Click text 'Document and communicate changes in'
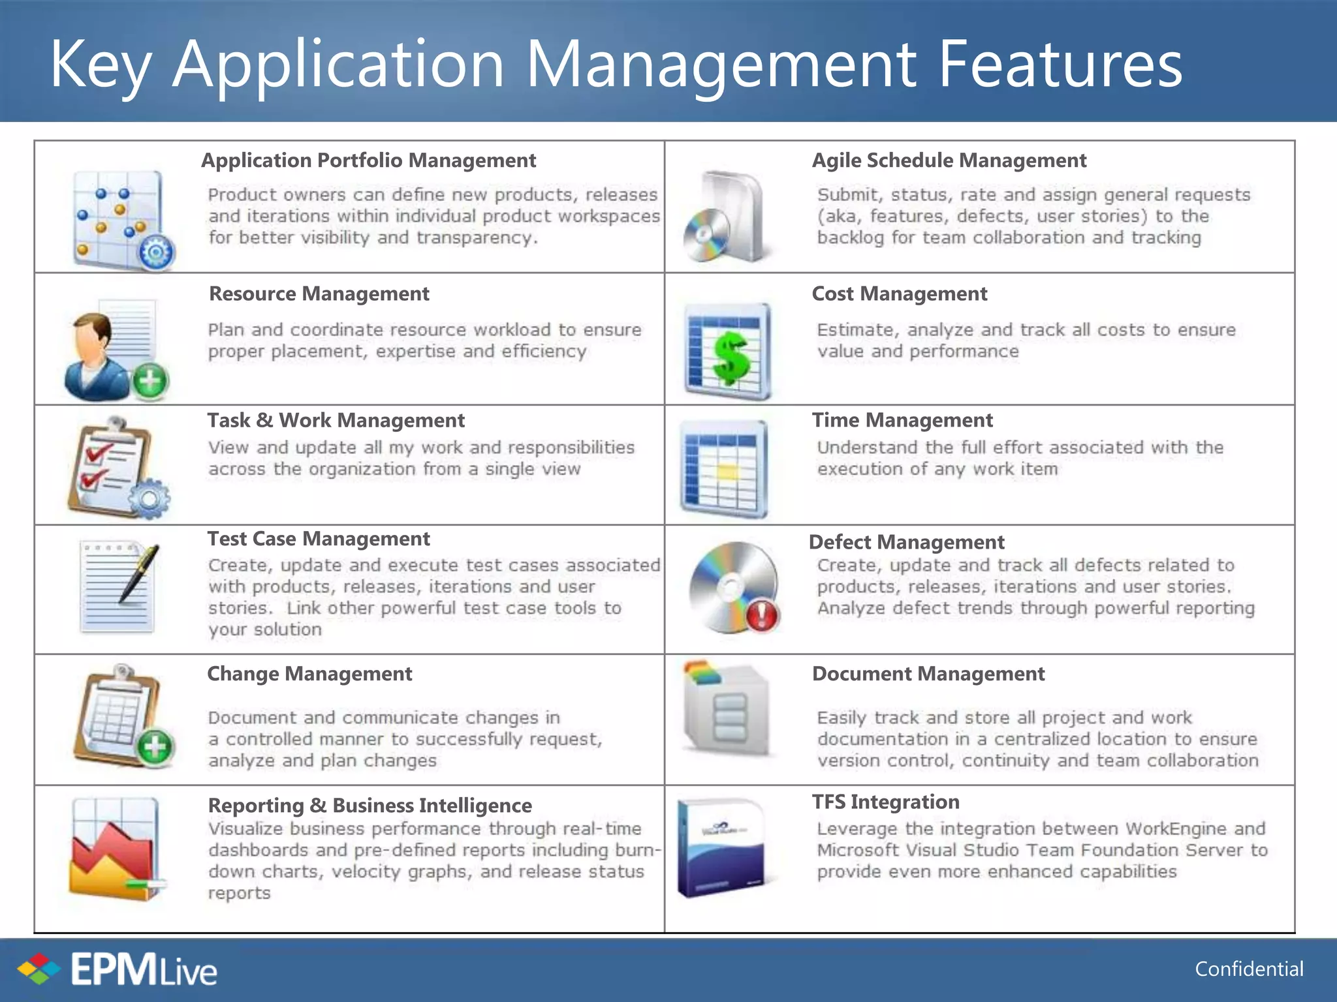The image size is (1337, 1002). click(384, 718)
